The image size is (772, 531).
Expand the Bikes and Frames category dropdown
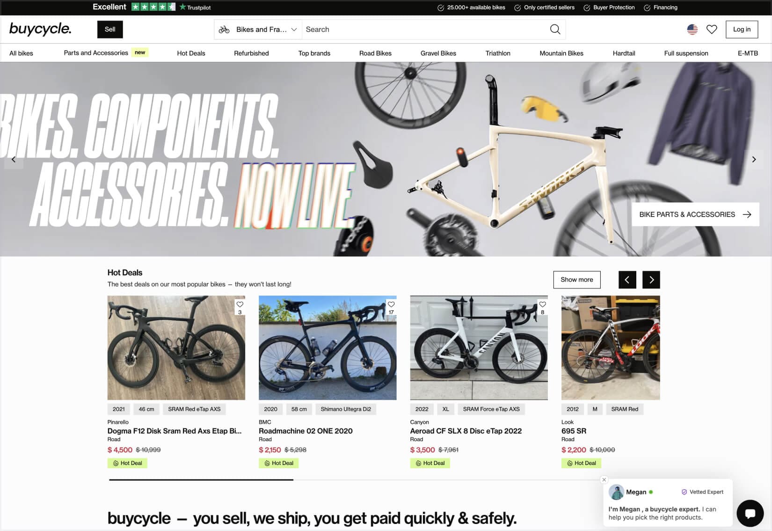point(258,29)
